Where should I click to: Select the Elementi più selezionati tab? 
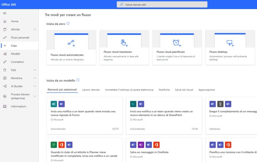point(62,90)
